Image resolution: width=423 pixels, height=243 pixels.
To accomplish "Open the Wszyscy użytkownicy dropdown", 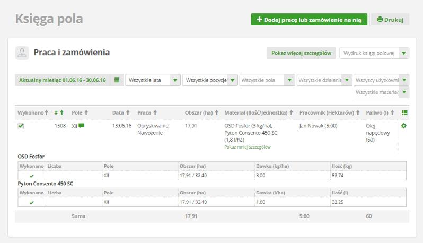I will [382, 80].
